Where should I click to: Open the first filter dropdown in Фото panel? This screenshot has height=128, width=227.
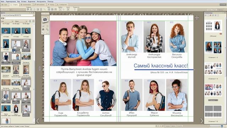[x=7, y=21]
